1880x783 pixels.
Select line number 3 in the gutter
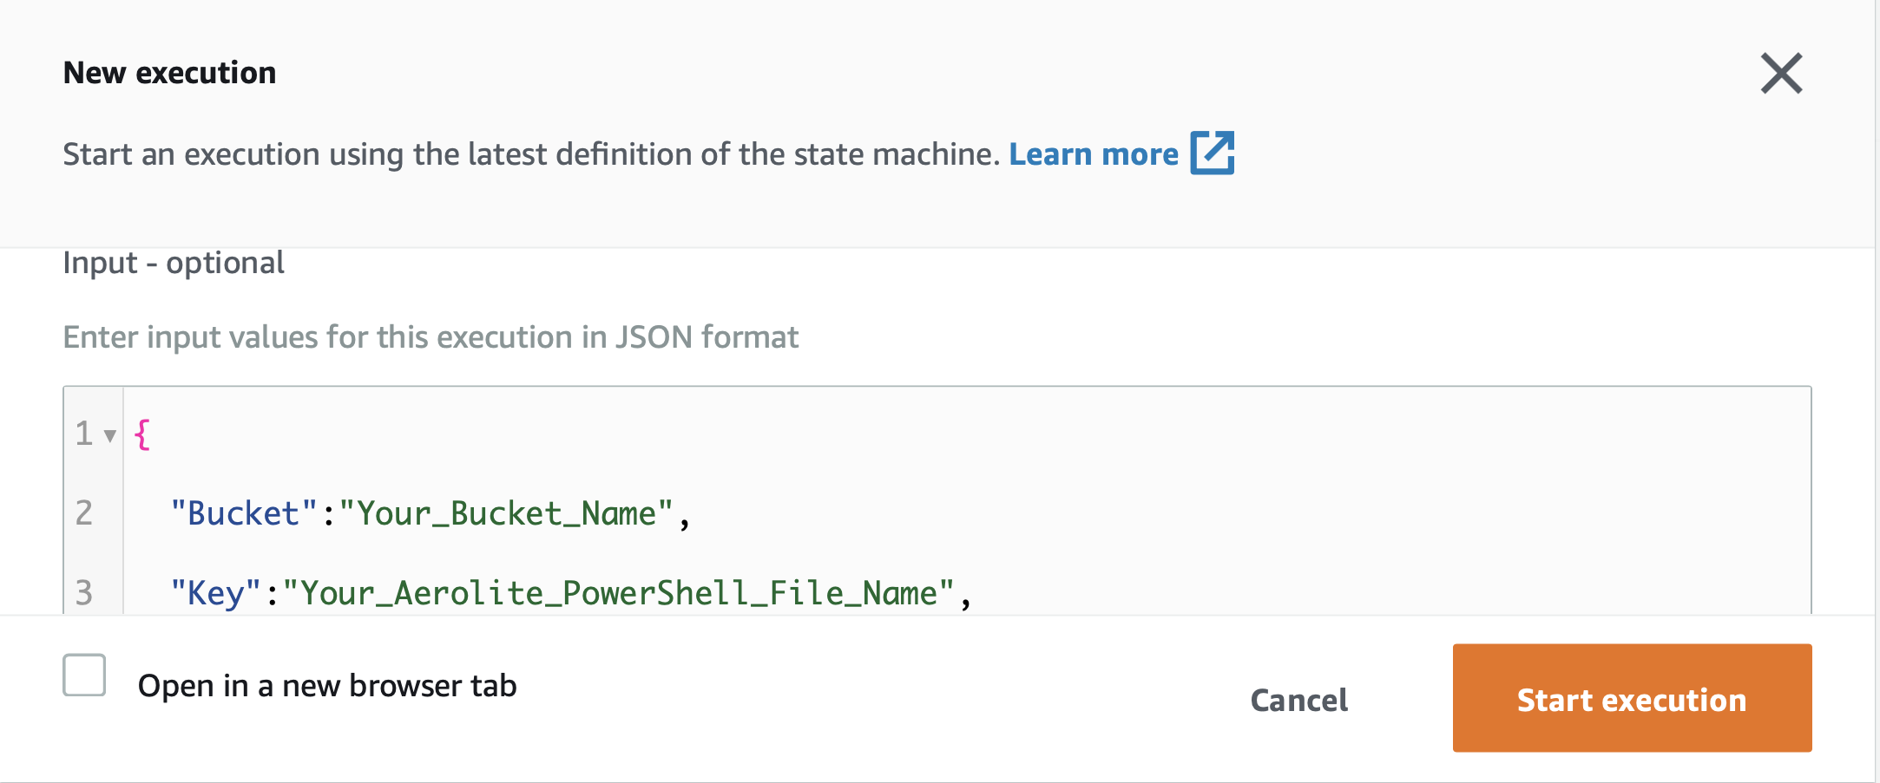pyautogui.click(x=84, y=593)
